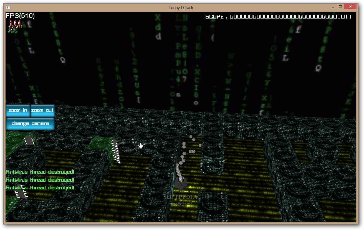This screenshot has height=230, width=364.
Task: Click the spiked chip under camera button
Action: tap(29, 141)
